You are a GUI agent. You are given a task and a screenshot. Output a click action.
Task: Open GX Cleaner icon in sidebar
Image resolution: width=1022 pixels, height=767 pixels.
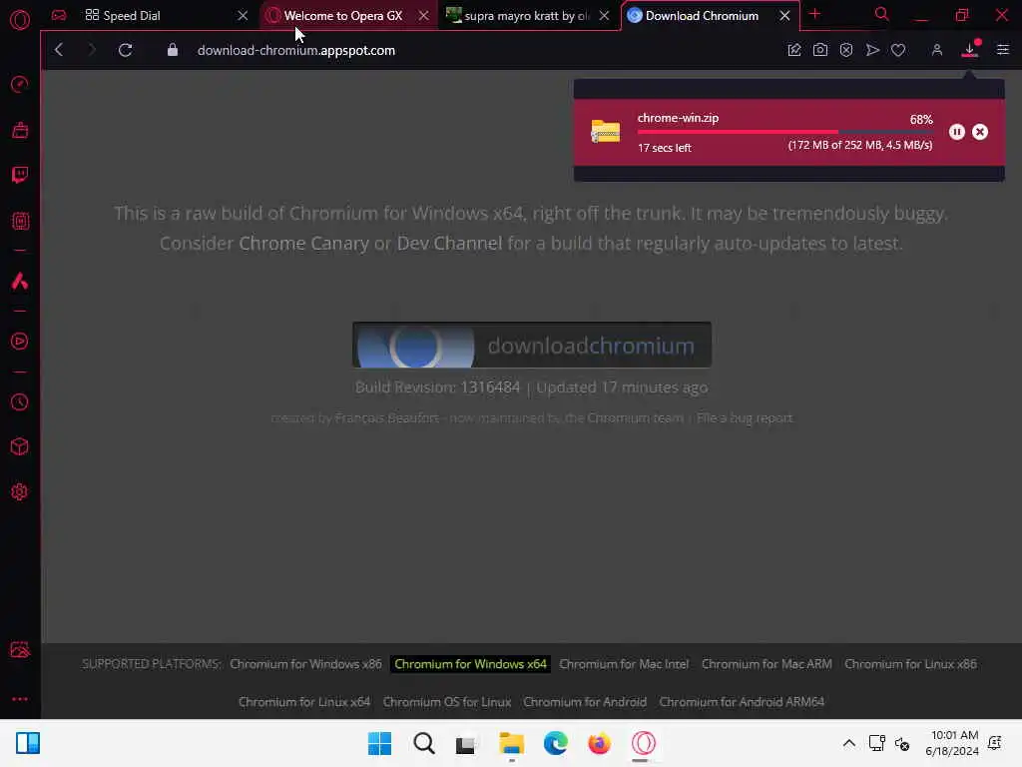point(20,130)
